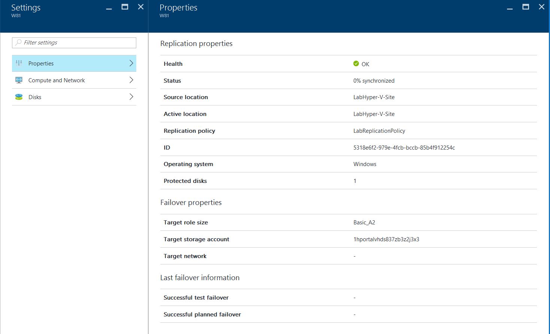
Task: Close the Settings blade
Action: pos(141,7)
